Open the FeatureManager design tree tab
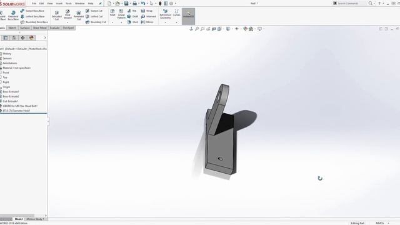Image resolution: width=400 pixels, height=225 pixels. (x=6, y=37)
